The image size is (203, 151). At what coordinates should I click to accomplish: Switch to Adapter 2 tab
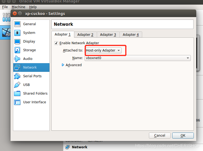[85, 35]
